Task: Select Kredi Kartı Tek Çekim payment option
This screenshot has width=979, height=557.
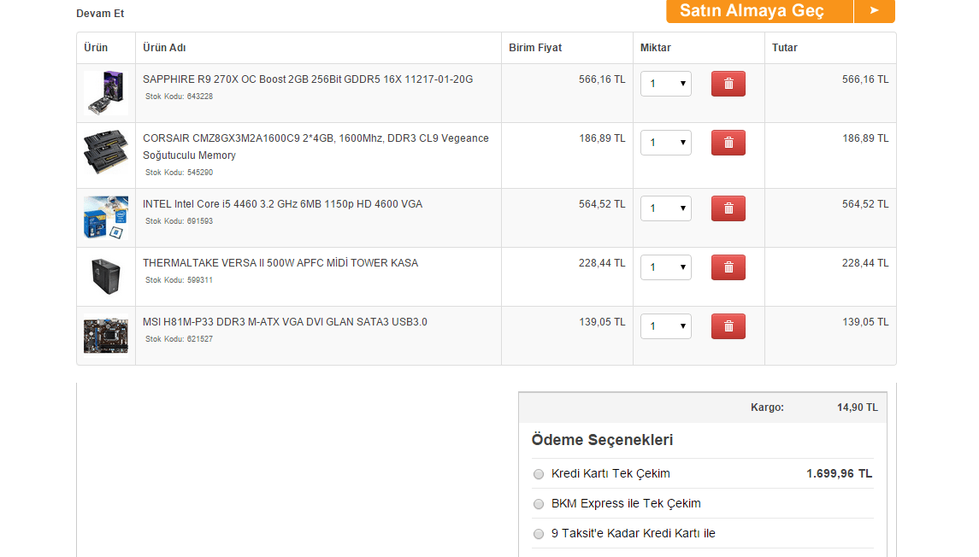Action: pyautogui.click(x=538, y=474)
